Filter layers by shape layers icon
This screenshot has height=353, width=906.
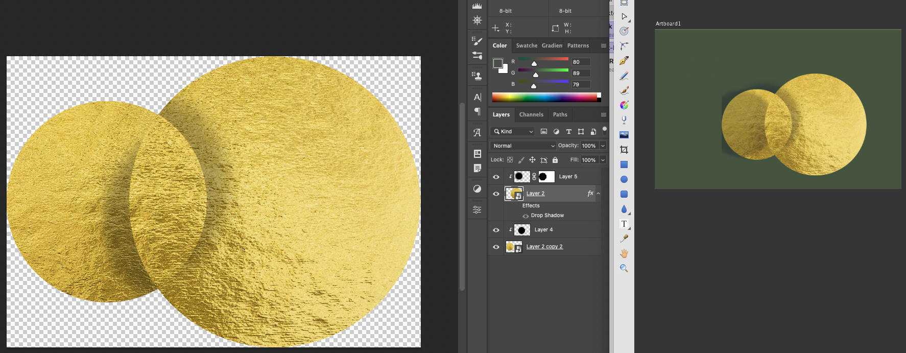[581, 131]
